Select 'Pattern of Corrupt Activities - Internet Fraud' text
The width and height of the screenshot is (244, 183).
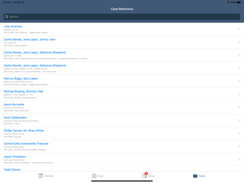tap(35, 72)
